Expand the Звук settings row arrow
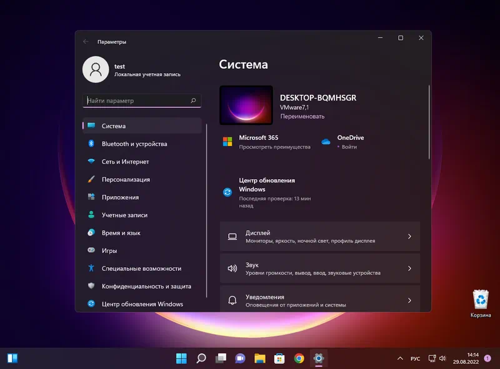This screenshot has height=369, width=500. [x=409, y=268]
